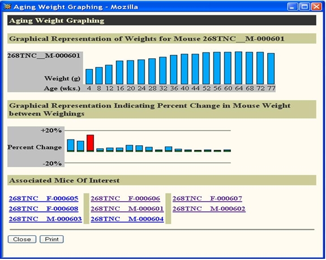The image size is (326, 260).
Task: Click the first blue percent change bar
Action: point(71,145)
